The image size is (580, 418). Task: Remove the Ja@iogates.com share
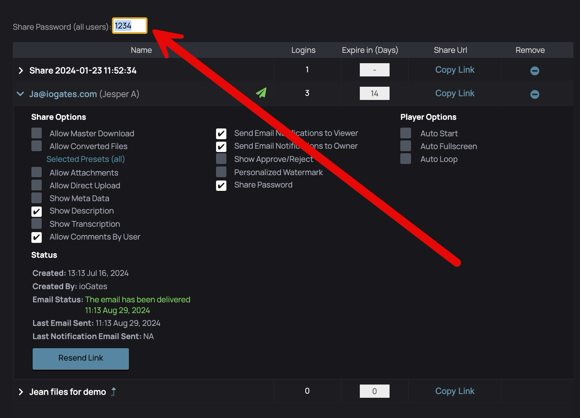pyautogui.click(x=535, y=94)
